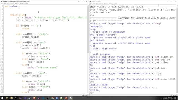Viewport: 178px width, 100px height.
Task: Click the final '>>>' prompt in Shell
Action: pos(92,93)
